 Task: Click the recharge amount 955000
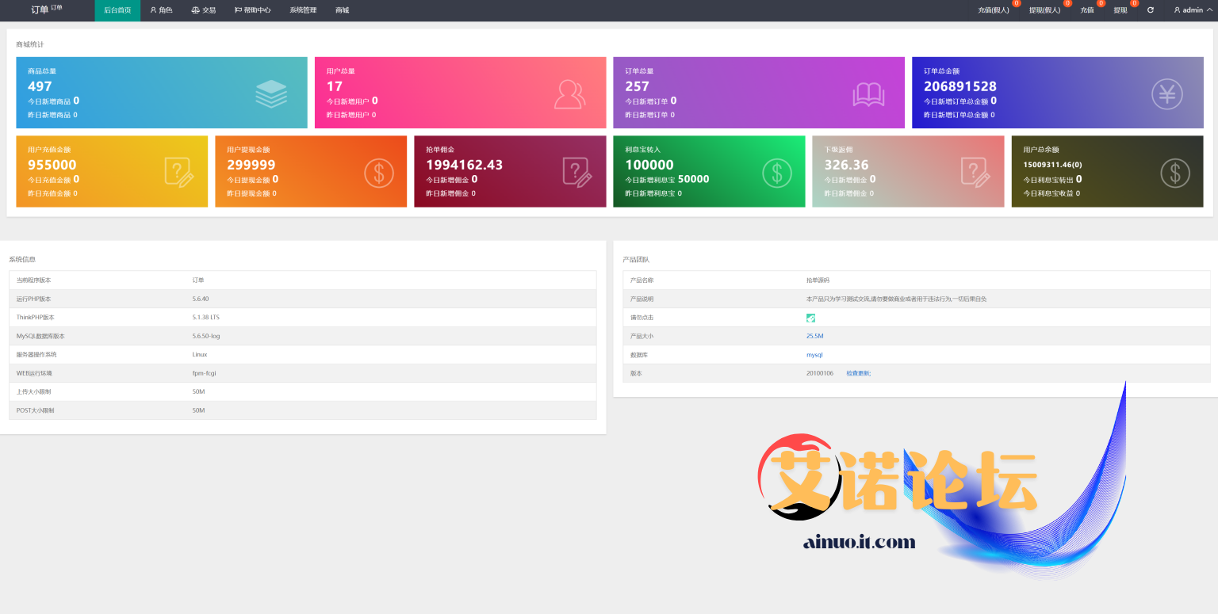tap(52, 165)
